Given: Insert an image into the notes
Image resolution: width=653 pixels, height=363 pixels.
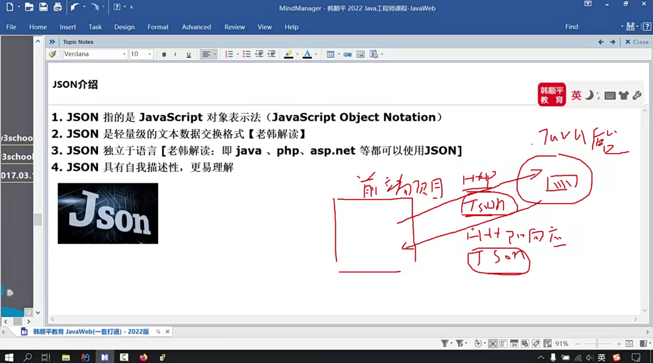Looking at the screenshot, I should point(361,54).
